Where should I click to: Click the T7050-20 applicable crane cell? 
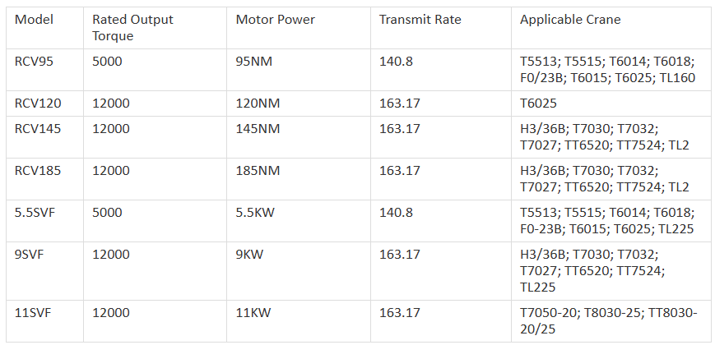(611, 321)
